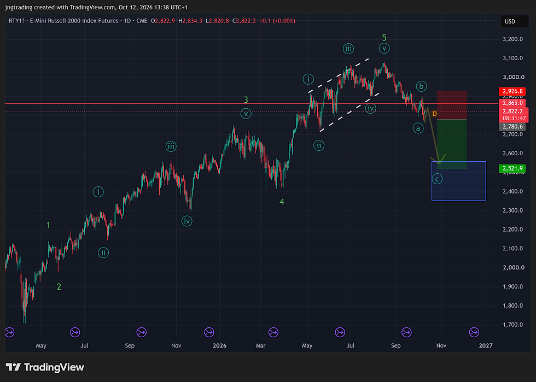This screenshot has height=382, width=536.
Task: Click the green wave label 1
Action: click(48, 225)
